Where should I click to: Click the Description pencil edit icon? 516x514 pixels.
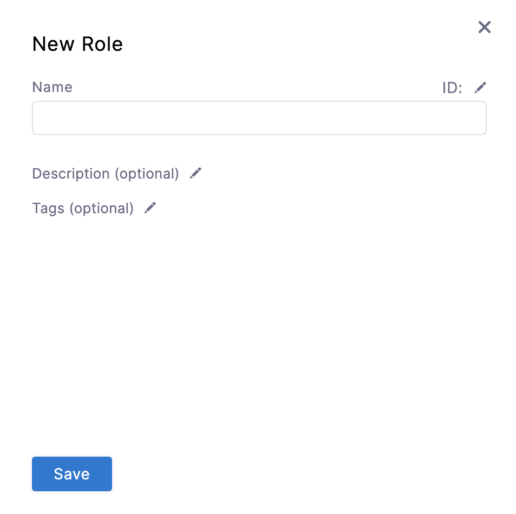(195, 173)
